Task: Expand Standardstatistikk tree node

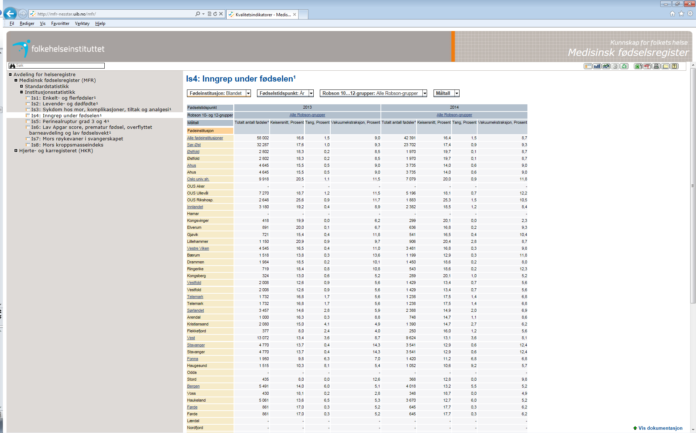Action: tap(22, 86)
